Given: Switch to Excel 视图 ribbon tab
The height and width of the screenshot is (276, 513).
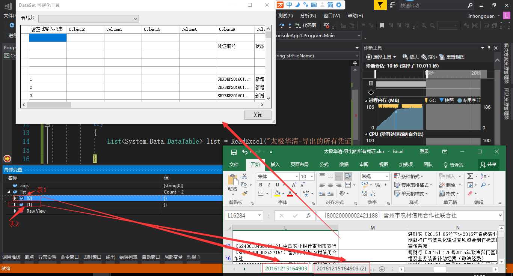Looking at the screenshot, I should click(384, 164).
